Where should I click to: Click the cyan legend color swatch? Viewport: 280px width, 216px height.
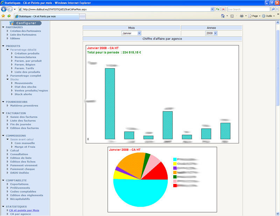click(175, 159)
